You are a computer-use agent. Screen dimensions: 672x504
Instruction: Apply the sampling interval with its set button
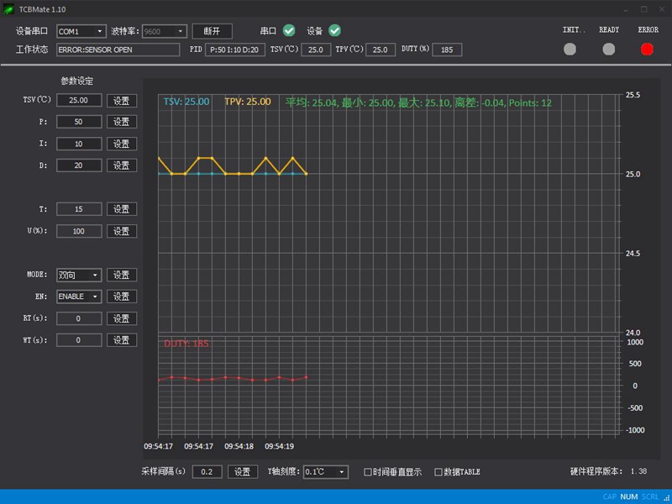(242, 472)
